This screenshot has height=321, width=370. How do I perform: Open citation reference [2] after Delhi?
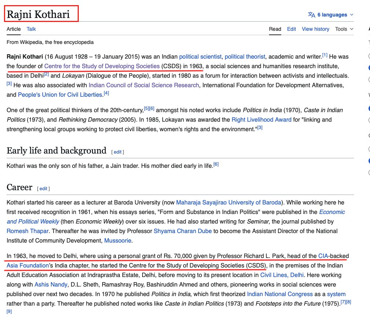46,74
